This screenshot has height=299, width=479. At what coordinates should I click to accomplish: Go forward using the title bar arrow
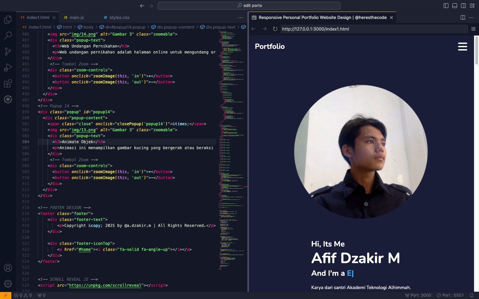(x=151, y=6)
